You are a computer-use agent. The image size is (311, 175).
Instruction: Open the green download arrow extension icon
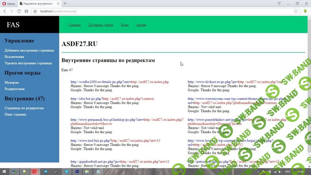click(305, 11)
